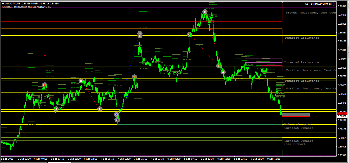The width and height of the screenshot is (349, 163).
Task: Click the red arrow marker at the highest peak
Action: point(205,12)
